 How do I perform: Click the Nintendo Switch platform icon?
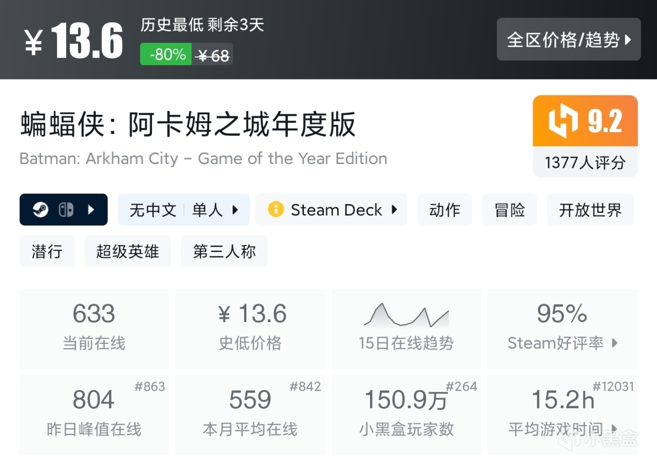[x=66, y=210]
